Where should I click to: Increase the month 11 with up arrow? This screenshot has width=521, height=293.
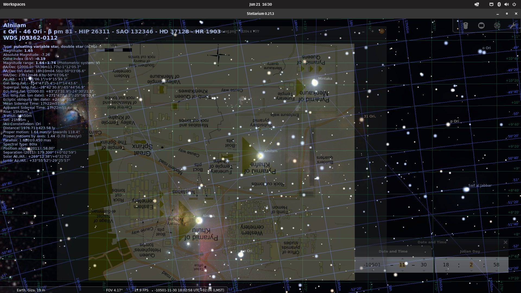(x=402, y=259)
